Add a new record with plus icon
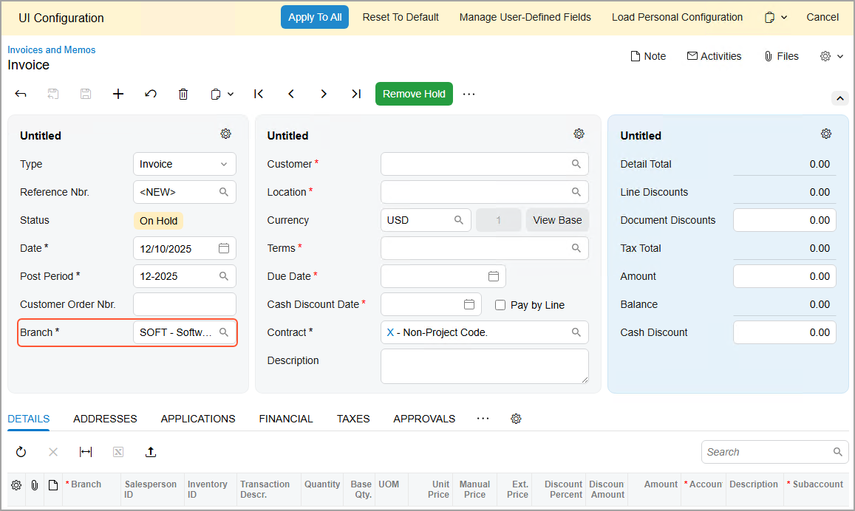The height and width of the screenshot is (511, 855). 117,94
